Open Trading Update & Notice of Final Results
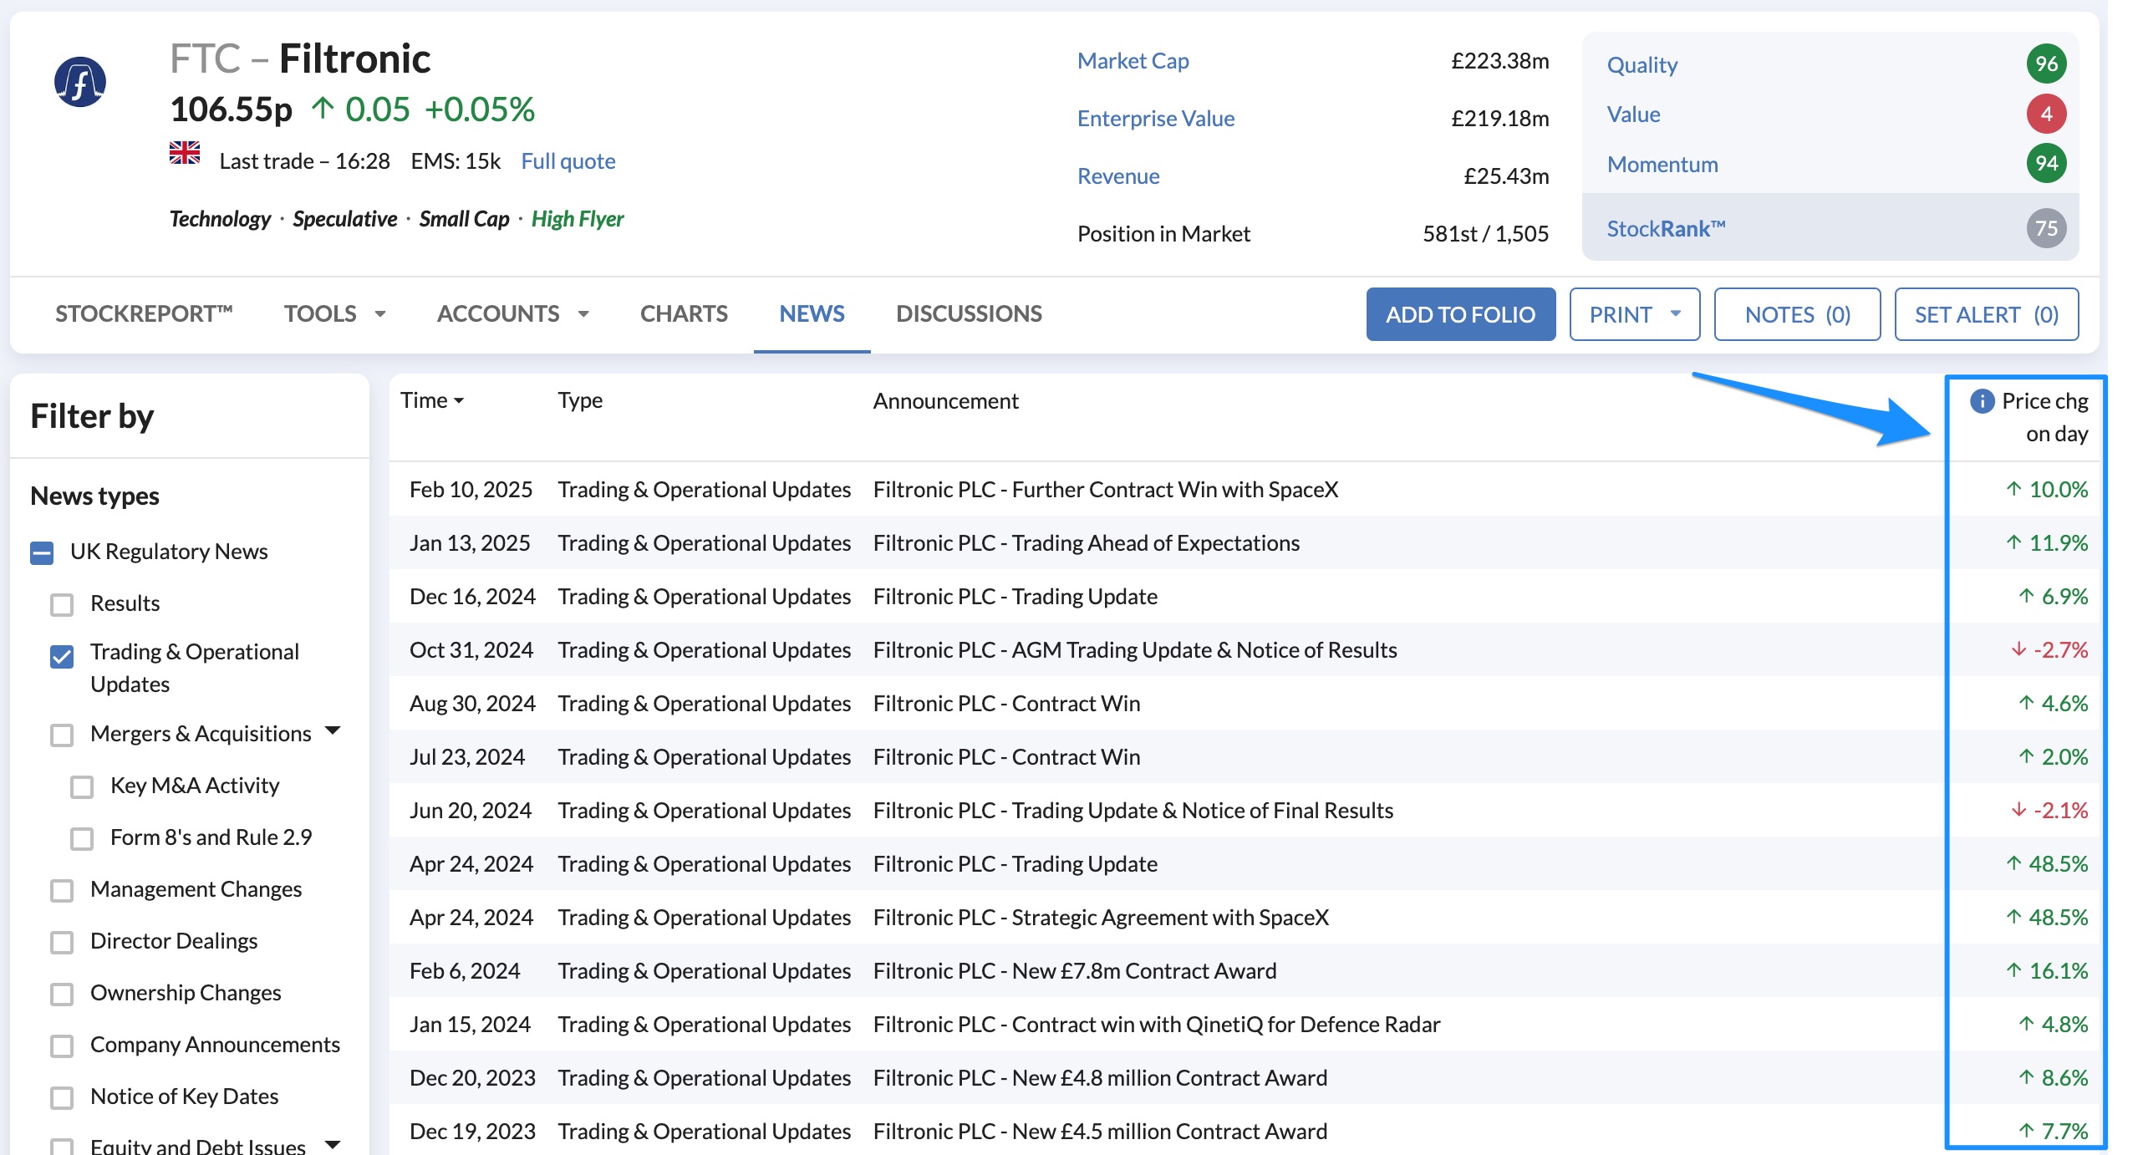The image size is (2143, 1155). coord(1133,811)
